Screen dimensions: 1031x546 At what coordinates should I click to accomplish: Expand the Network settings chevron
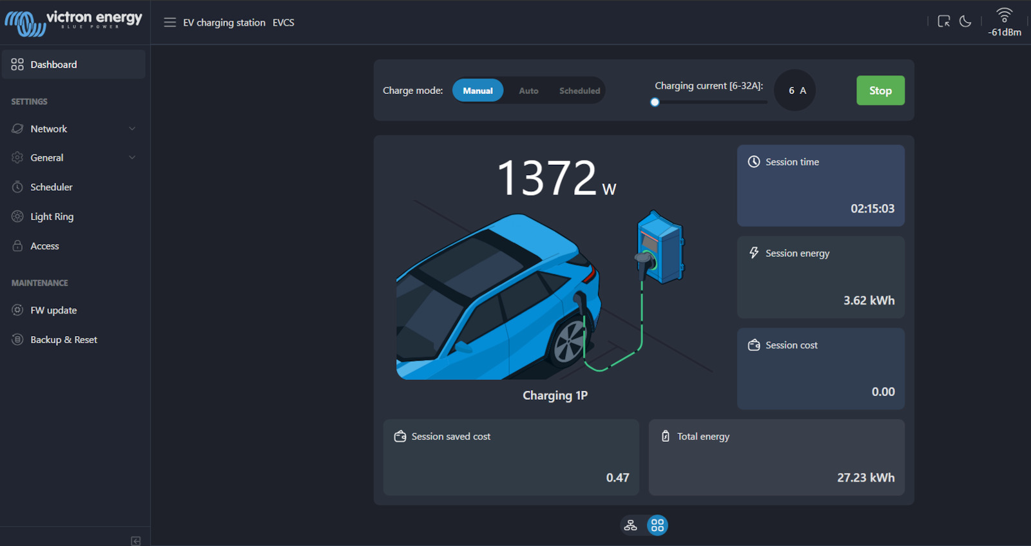pyautogui.click(x=132, y=129)
